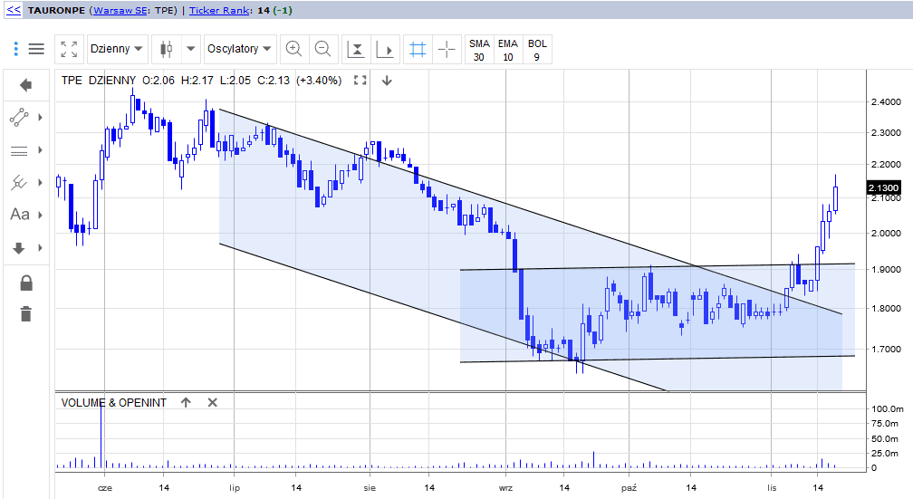Viewport: 913px width, 499px height.
Task: Select the trend line drawing tool
Action: click(19, 117)
